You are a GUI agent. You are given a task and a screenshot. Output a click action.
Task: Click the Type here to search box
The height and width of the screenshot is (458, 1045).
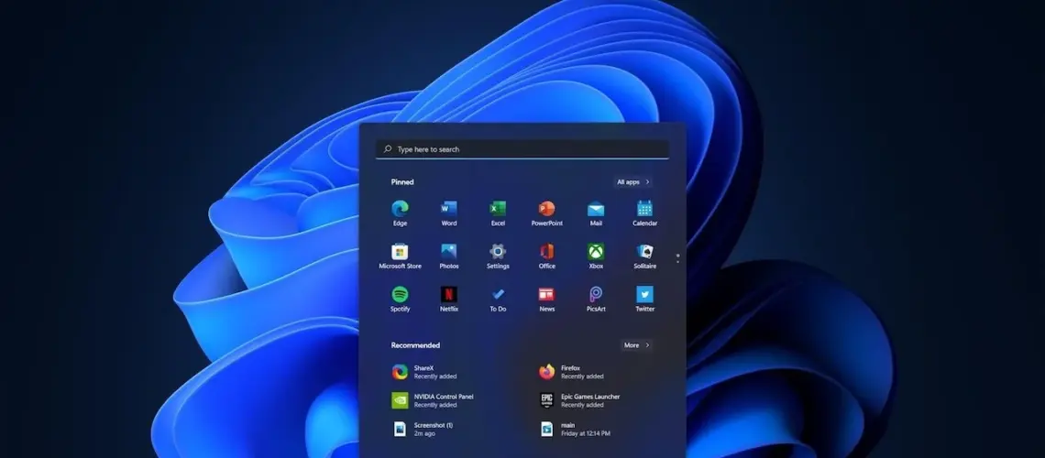522,149
